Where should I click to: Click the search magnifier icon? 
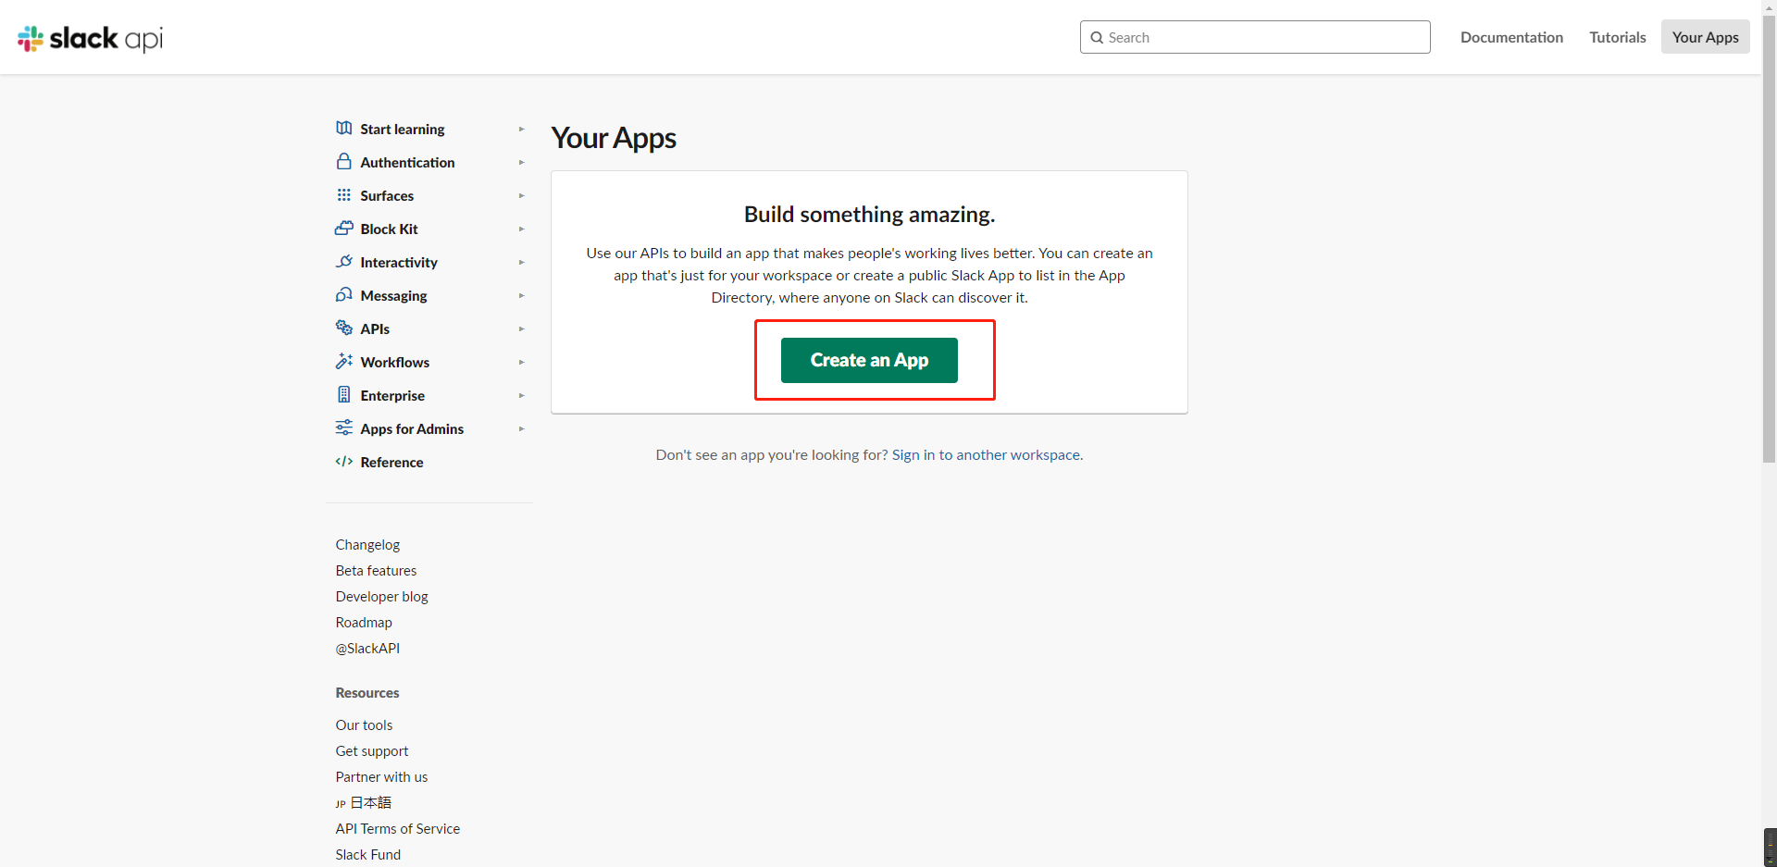click(x=1097, y=38)
